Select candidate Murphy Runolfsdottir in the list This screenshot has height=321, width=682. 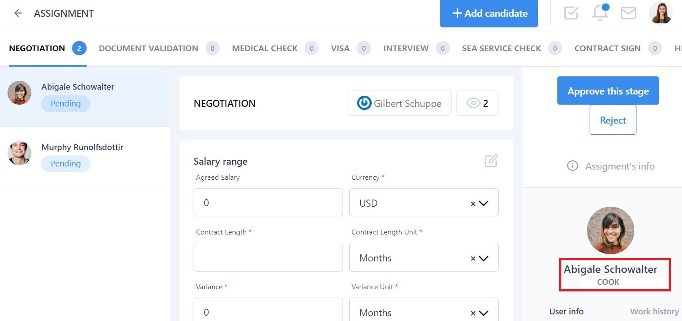pos(85,157)
